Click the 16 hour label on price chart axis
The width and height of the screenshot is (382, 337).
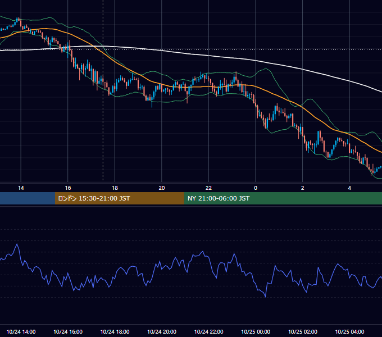(68, 188)
